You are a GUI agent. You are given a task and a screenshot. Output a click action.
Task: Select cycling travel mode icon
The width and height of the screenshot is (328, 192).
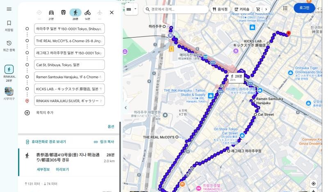click(x=87, y=13)
